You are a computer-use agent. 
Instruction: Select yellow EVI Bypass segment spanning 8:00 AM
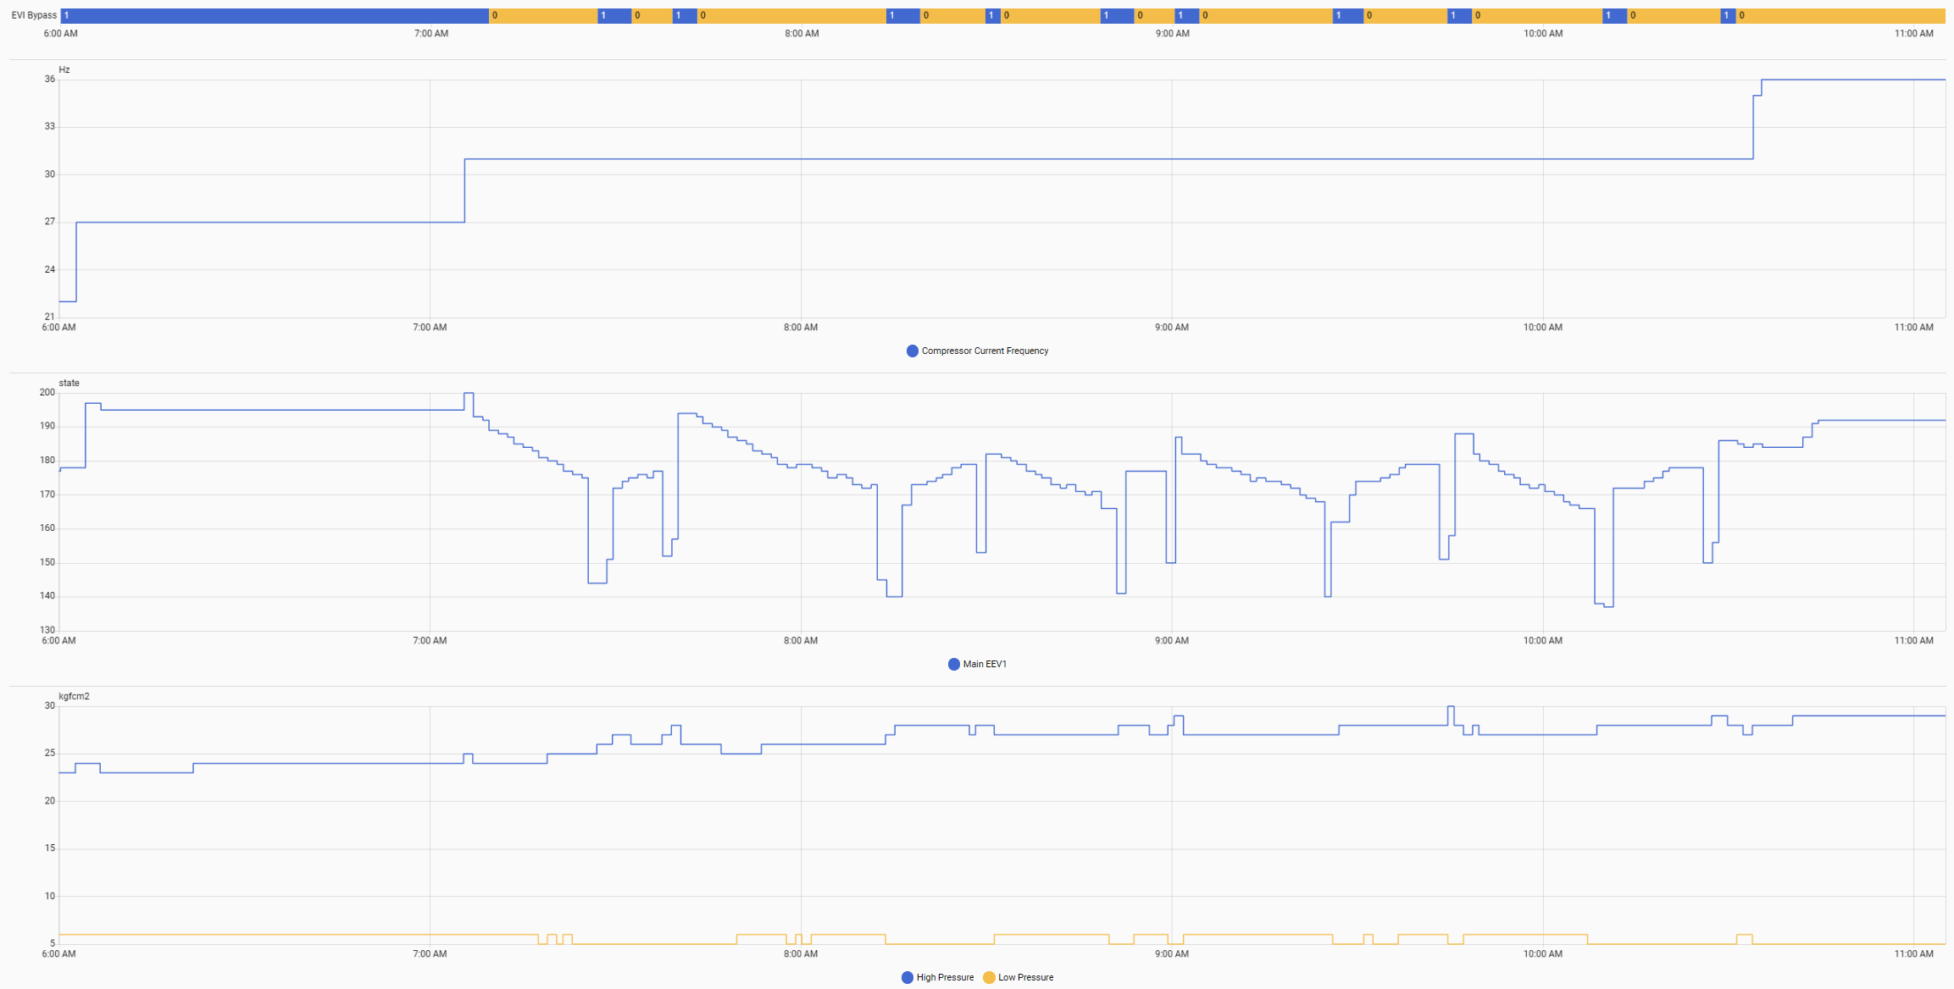coord(792,15)
